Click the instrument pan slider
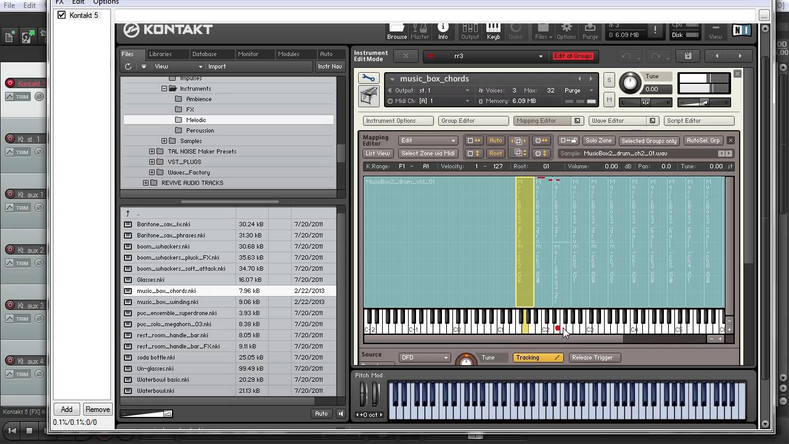This screenshot has height=444, width=789. 645,102
